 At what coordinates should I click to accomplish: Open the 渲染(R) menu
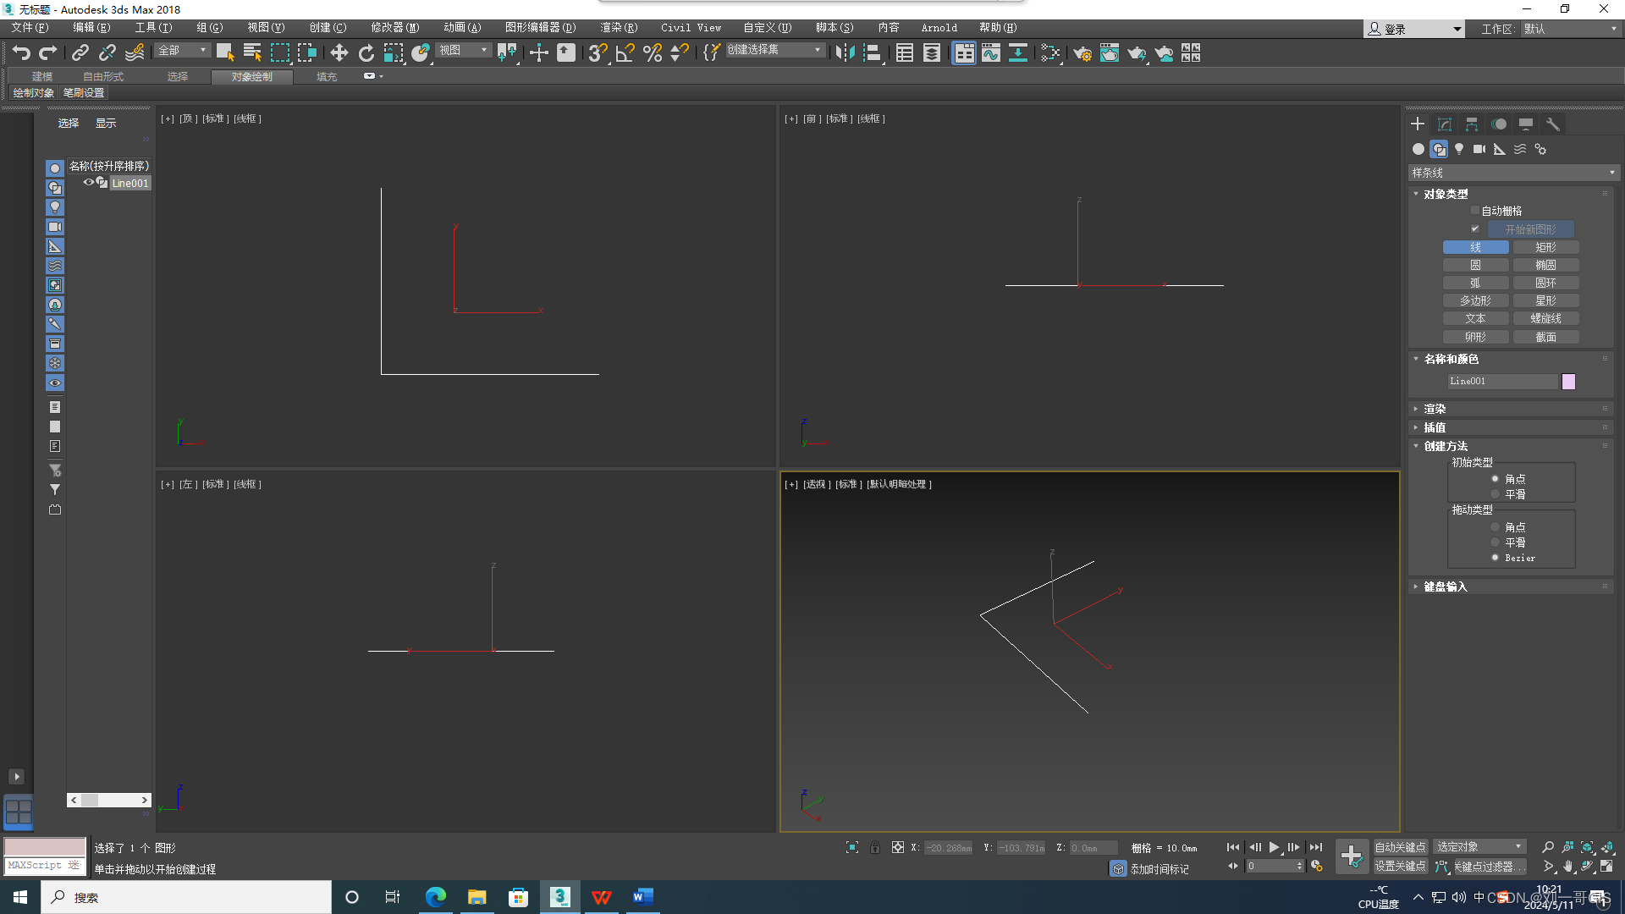click(x=619, y=28)
